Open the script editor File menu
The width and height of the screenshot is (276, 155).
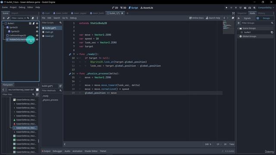[x=44, y=18]
